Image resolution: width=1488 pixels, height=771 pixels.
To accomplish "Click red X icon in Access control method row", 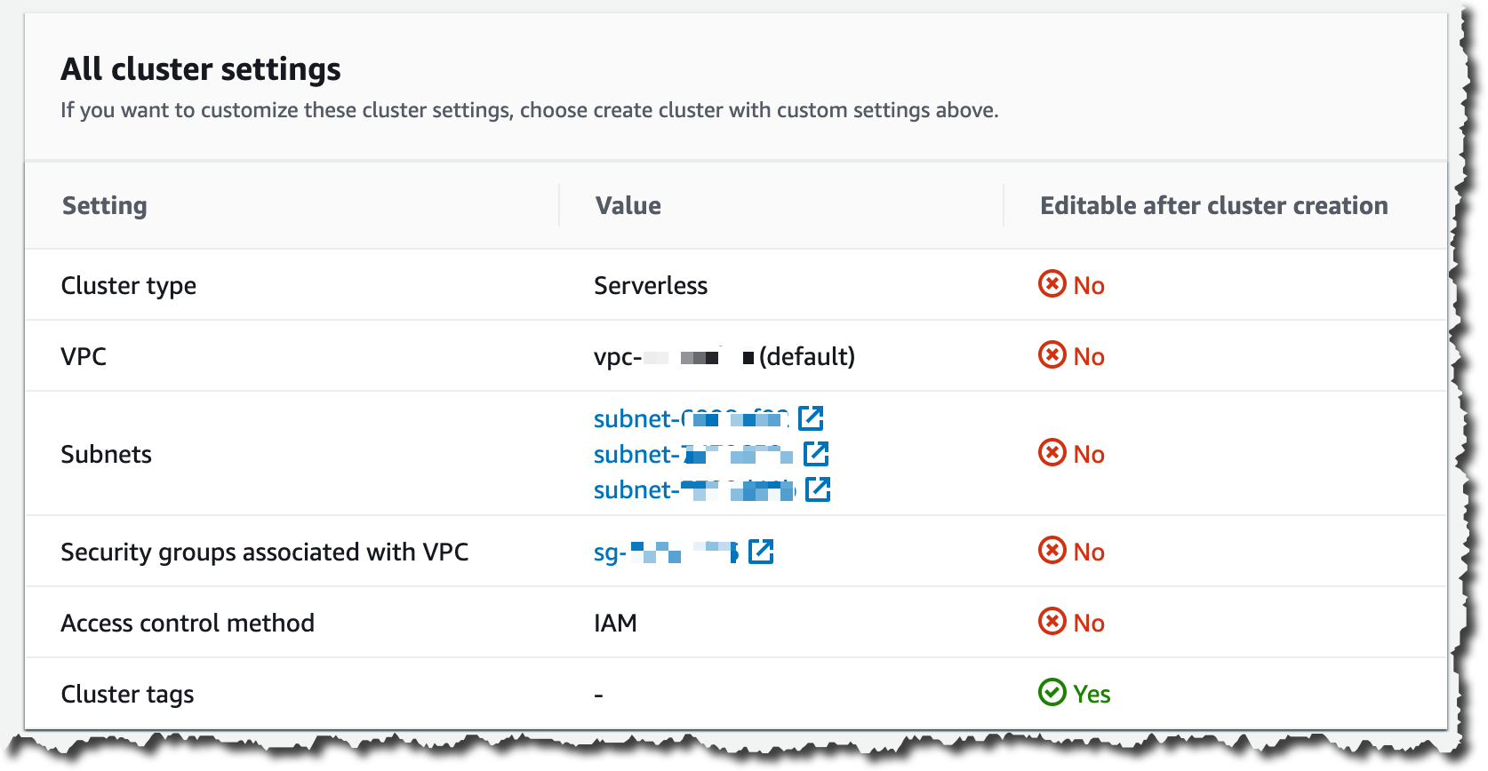I will 1052,622.
